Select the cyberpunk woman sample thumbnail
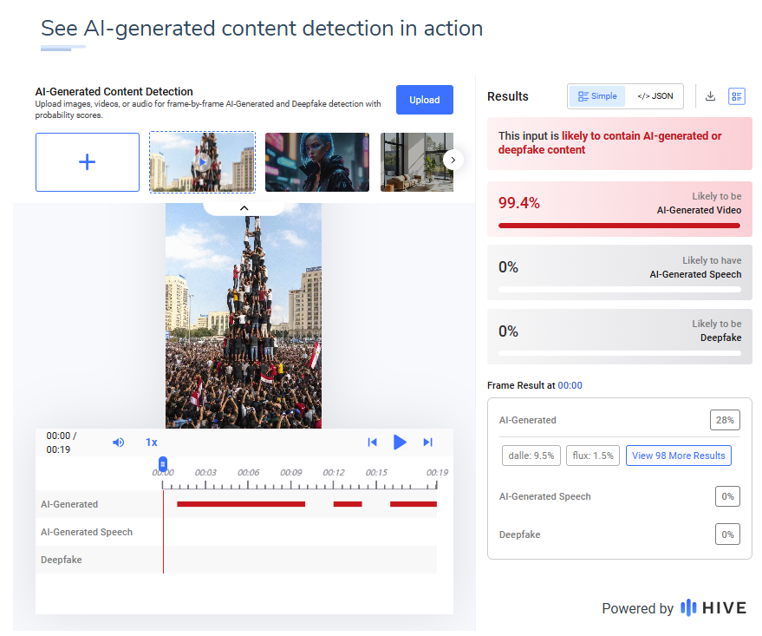 pyautogui.click(x=317, y=162)
